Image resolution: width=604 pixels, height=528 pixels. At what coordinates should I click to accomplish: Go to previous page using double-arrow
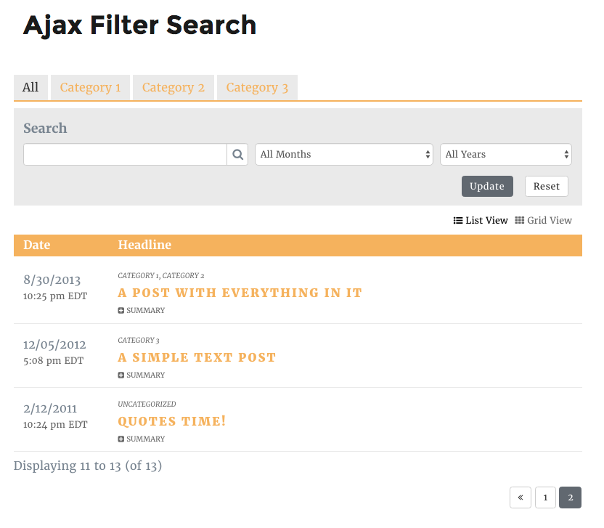[521, 497]
